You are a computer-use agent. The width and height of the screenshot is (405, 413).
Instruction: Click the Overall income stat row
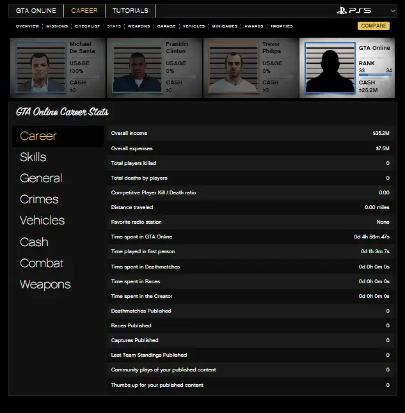pyautogui.click(x=250, y=134)
